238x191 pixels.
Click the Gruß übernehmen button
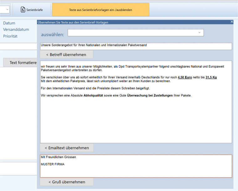(67, 182)
